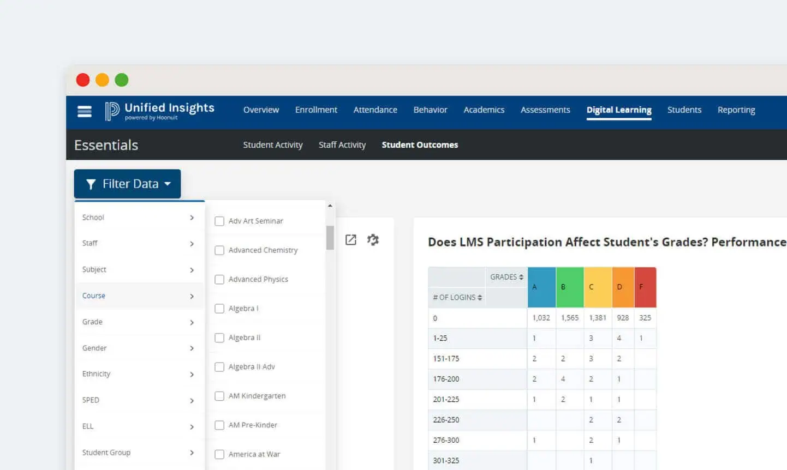787x470 pixels.
Task: Open the hamburger navigation menu
Action: 84,111
